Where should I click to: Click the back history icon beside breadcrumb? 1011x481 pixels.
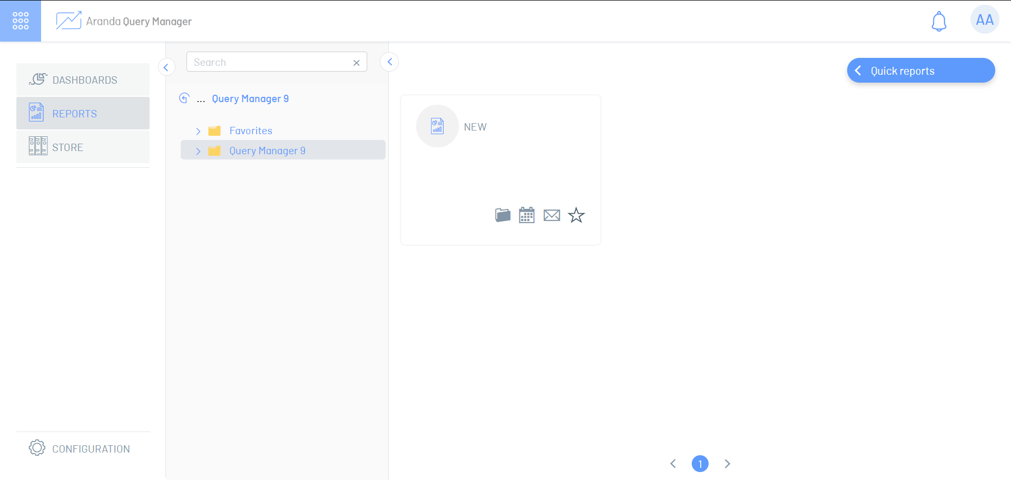tap(184, 98)
